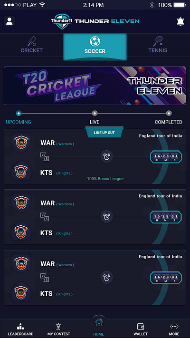
Task: Open the More options icon
Action: [174, 327]
